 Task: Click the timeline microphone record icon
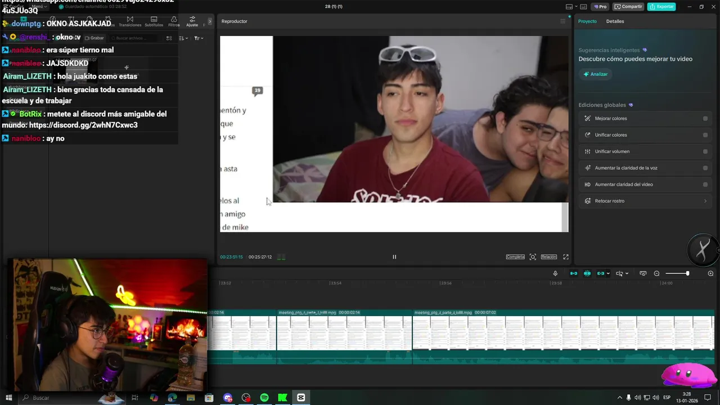click(x=555, y=273)
